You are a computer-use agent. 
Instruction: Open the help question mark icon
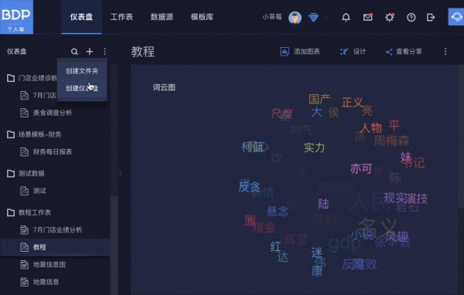pos(411,18)
